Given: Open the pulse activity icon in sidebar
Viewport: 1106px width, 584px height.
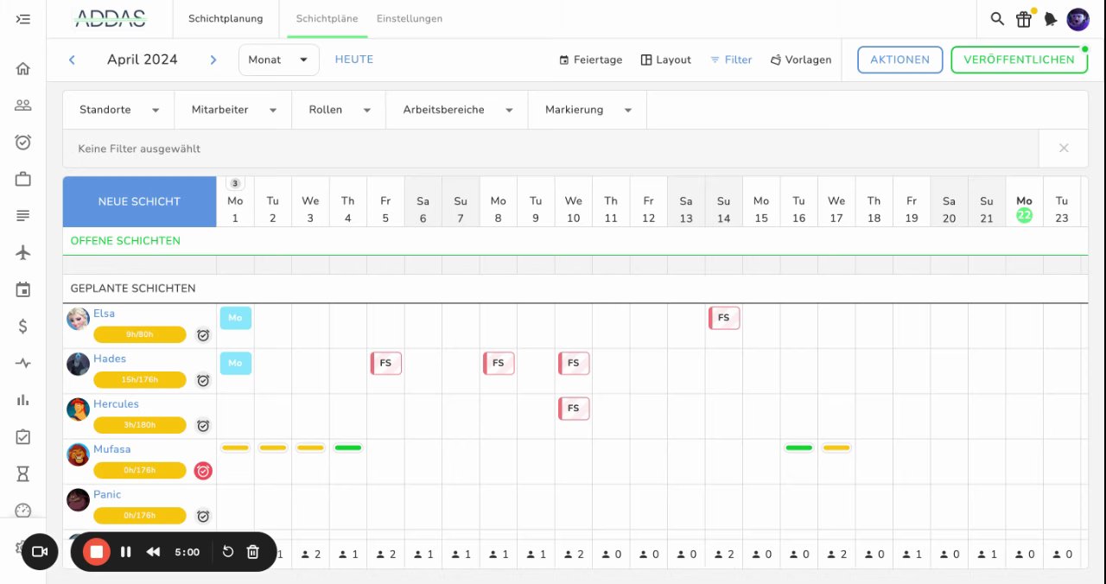Looking at the screenshot, I should click(x=23, y=363).
